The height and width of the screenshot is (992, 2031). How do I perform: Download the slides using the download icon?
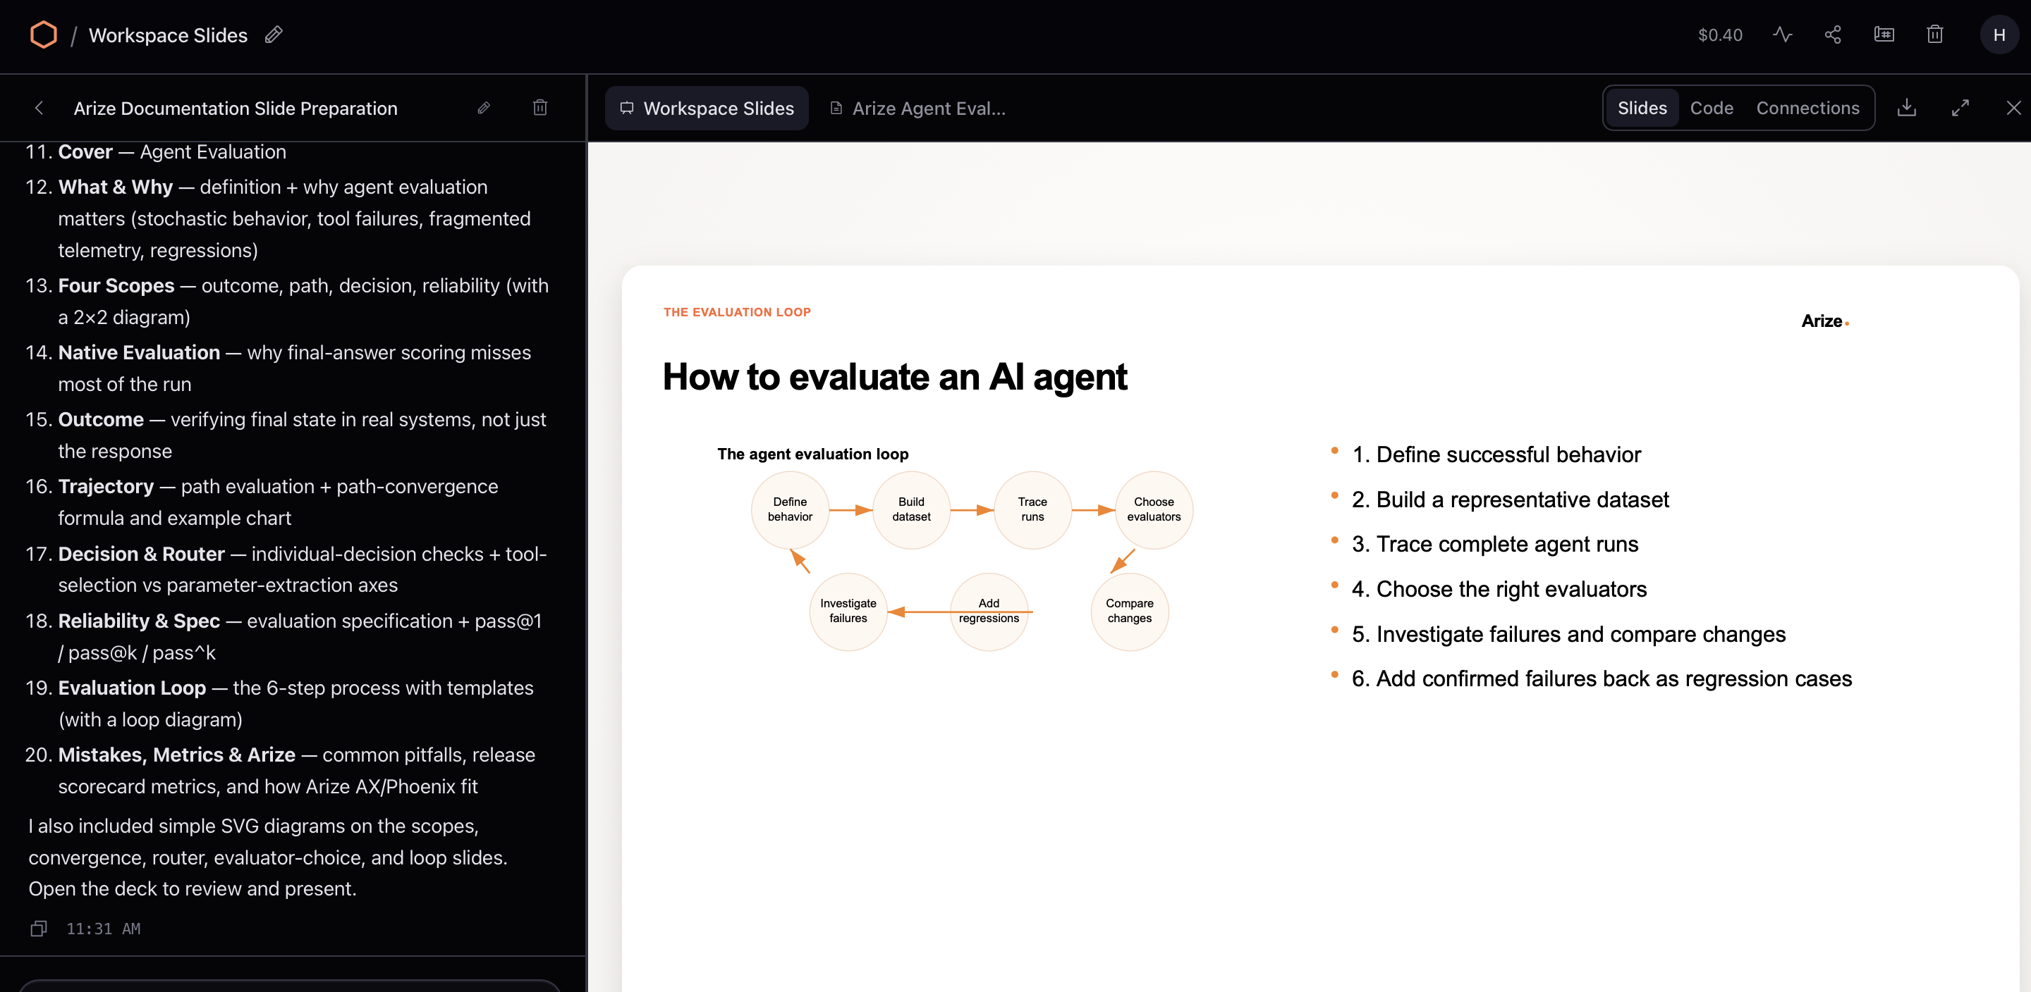1906,107
